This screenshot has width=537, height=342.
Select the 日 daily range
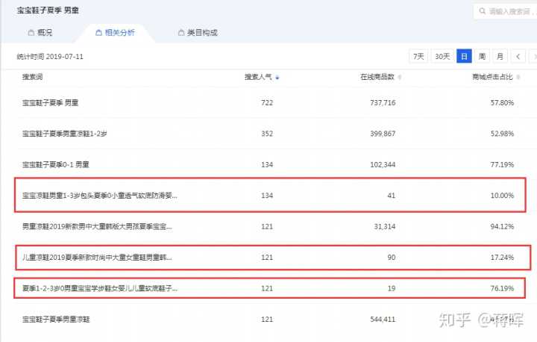point(464,56)
